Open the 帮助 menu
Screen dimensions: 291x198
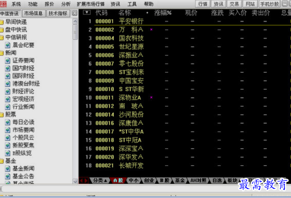(x=148, y=4)
